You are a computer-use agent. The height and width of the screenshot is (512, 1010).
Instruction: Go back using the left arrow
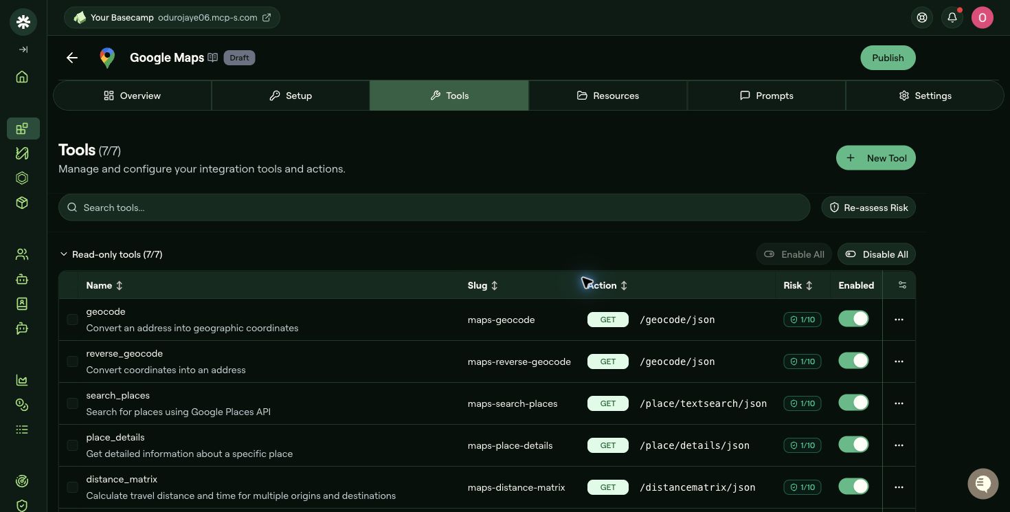pyautogui.click(x=72, y=58)
